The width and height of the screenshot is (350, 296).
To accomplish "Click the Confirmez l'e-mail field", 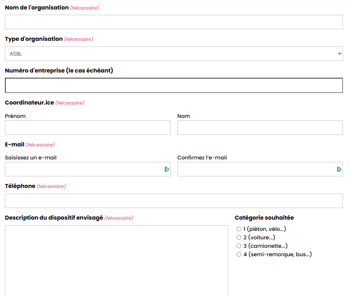I will pos(260,169).
